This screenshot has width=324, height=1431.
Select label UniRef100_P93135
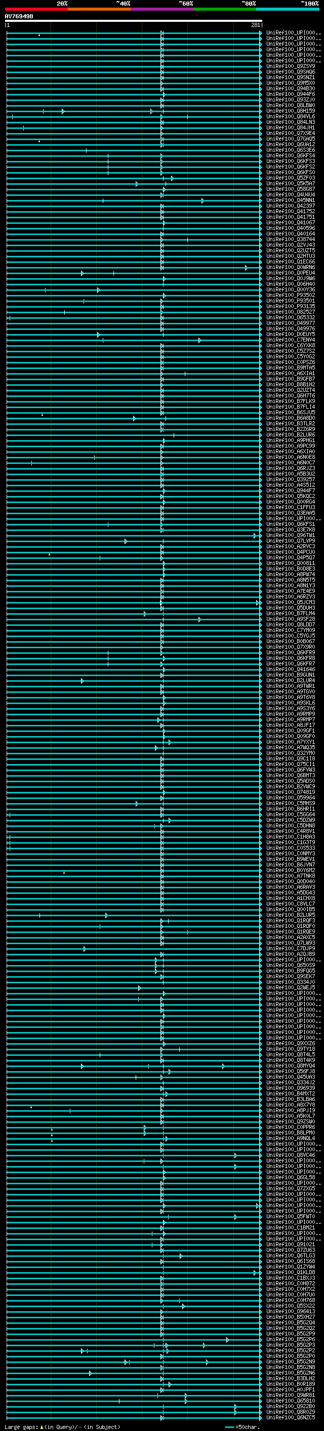tap(291, 307)
